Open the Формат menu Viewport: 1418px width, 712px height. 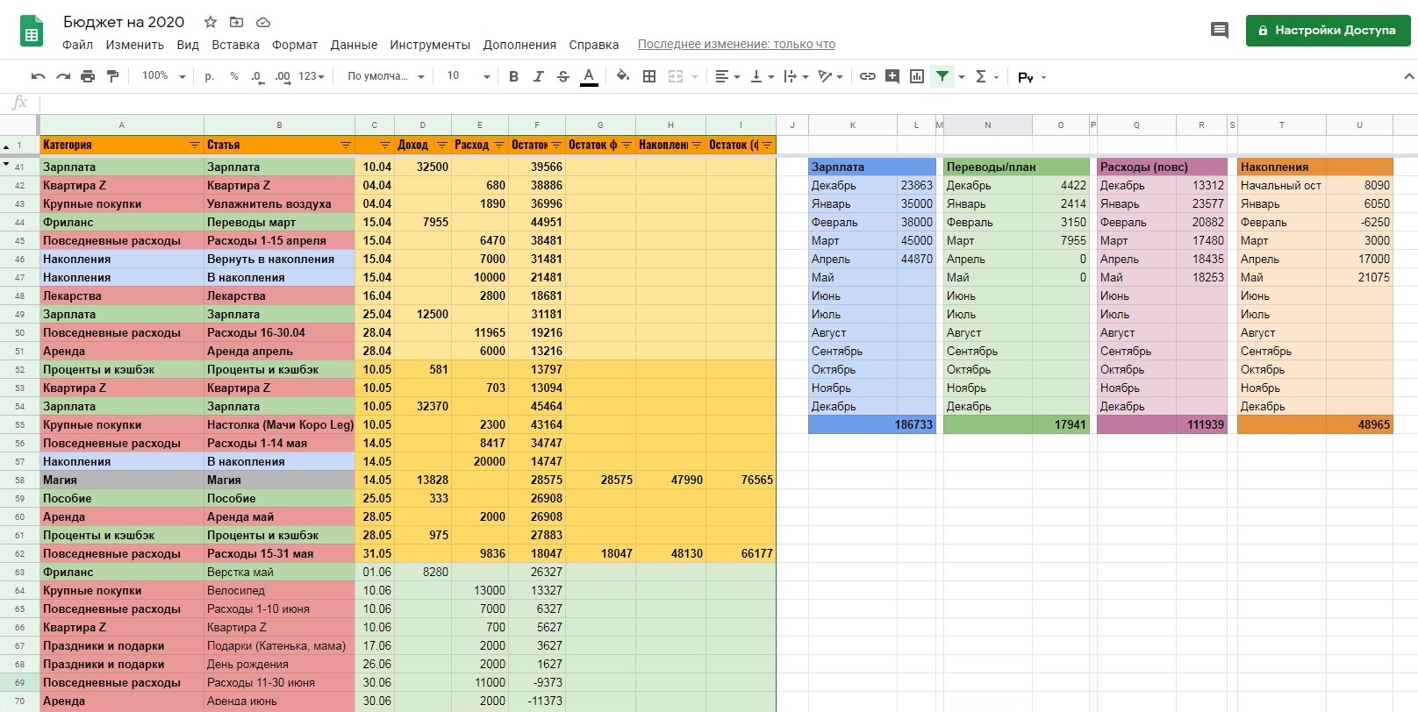295,45
